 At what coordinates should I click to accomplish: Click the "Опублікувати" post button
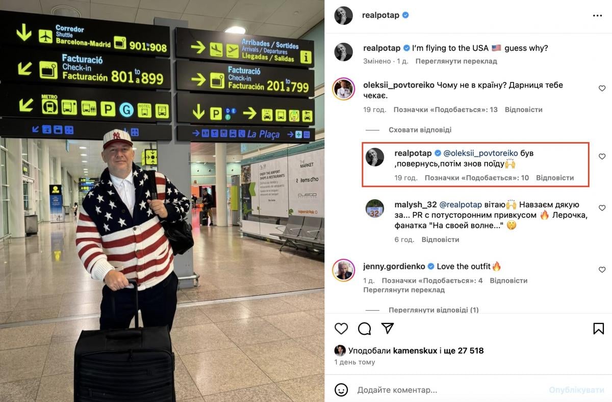576,390
